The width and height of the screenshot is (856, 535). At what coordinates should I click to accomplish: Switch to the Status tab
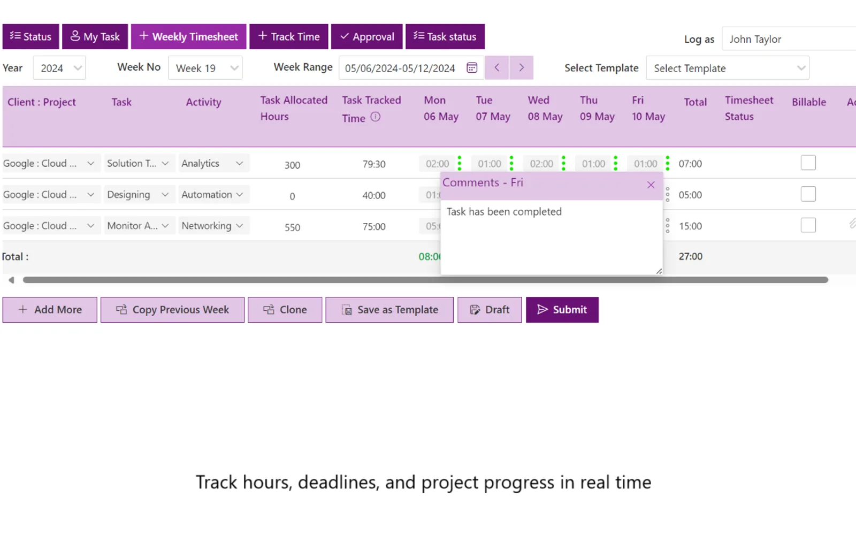tap(30, 36)
